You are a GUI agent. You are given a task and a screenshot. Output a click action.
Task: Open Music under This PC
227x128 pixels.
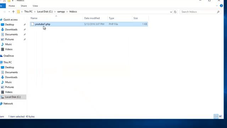point(9,82)
